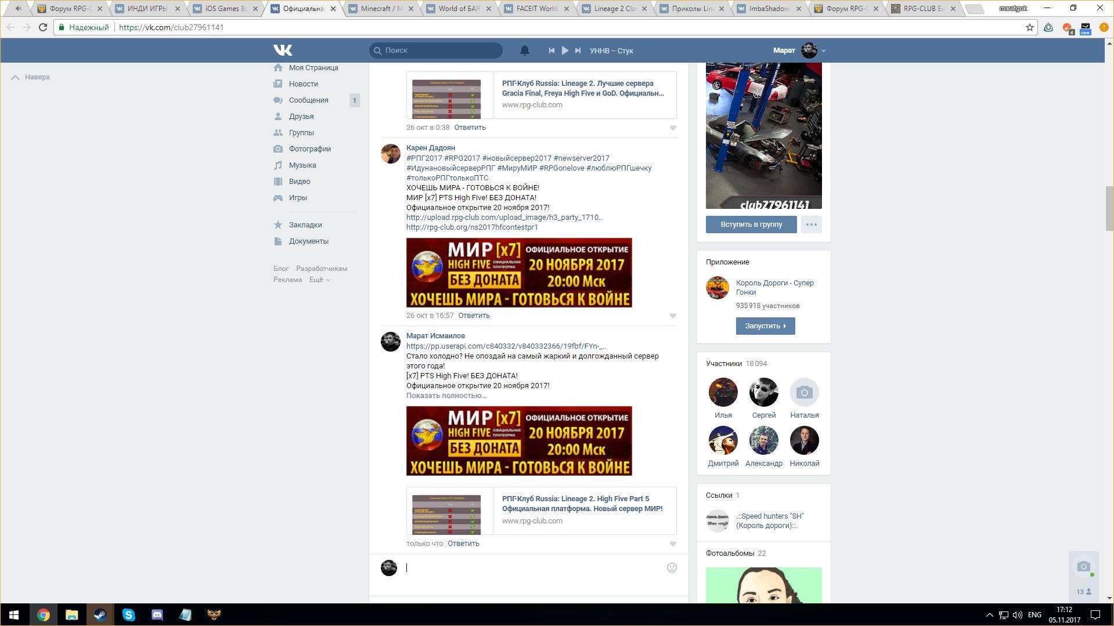Click the comment text input field
Viewport: 1114px width, 626px height.
point(533,568)
